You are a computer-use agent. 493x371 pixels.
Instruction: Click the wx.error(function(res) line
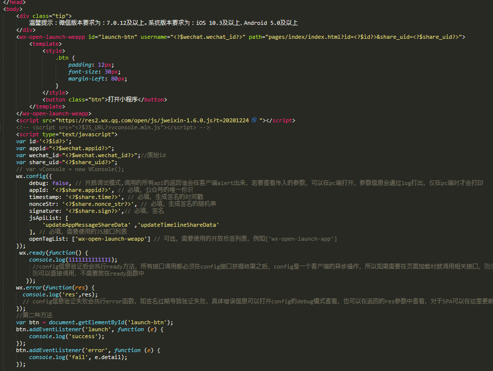55,287
